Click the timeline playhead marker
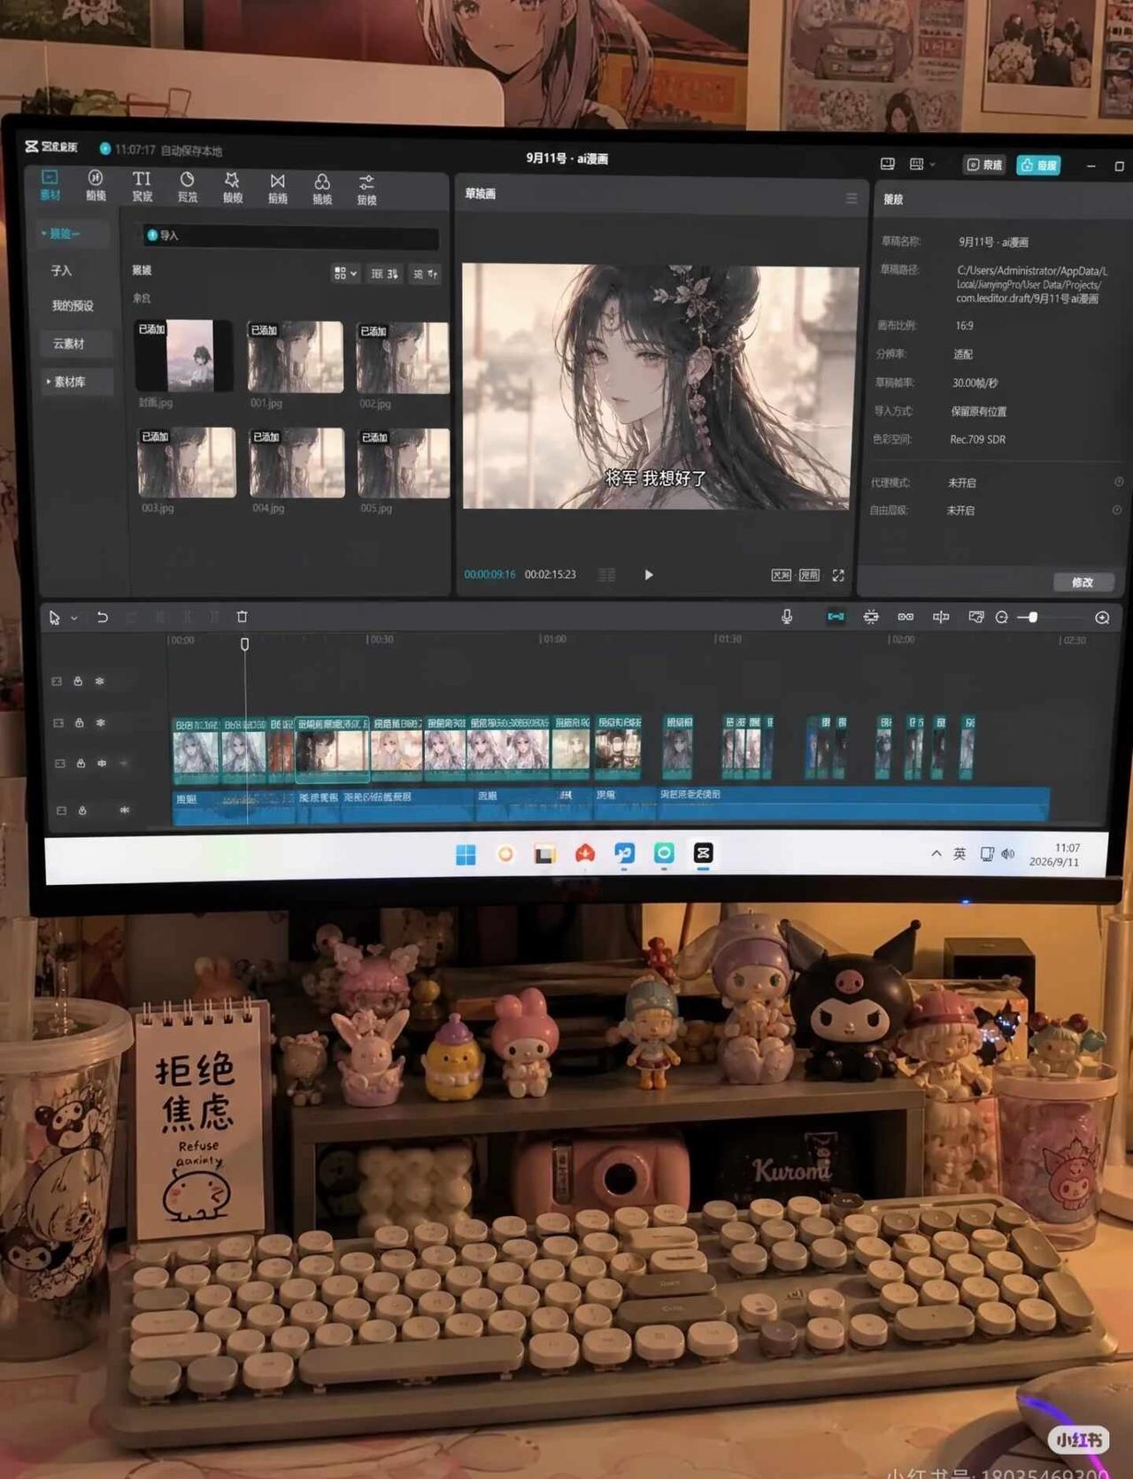The width and height of the screenshot is (1133, 1479). [x=245, y=643]
